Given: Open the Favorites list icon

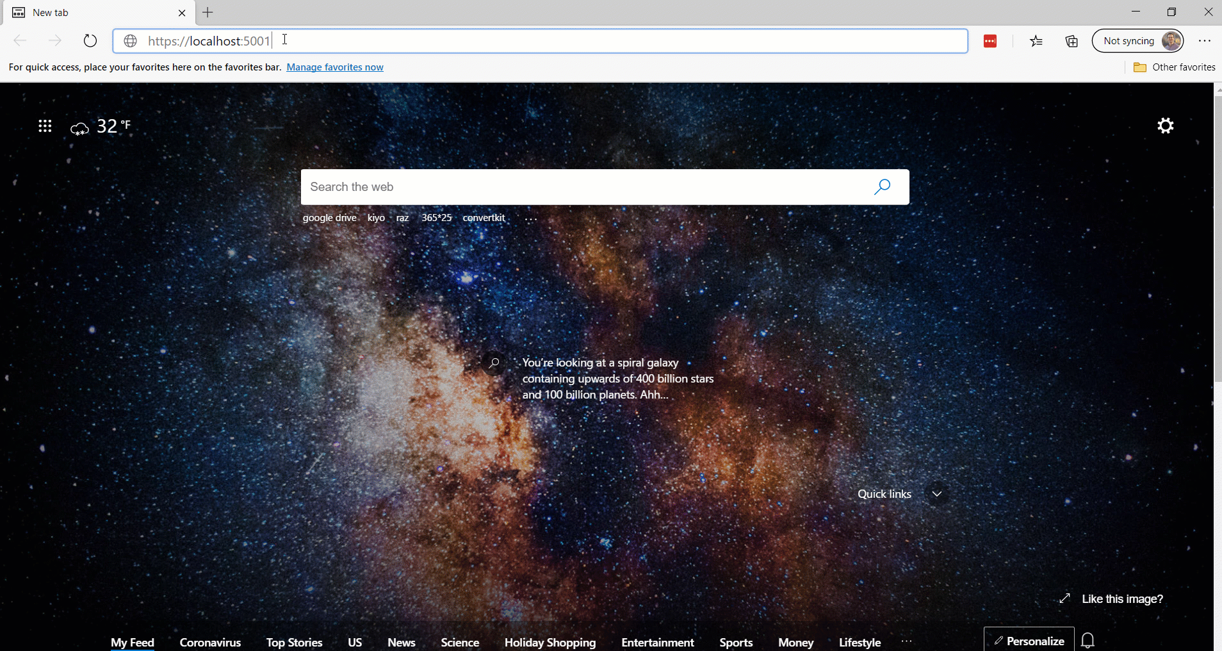Looking at the screenshot, I should 1036,40.
